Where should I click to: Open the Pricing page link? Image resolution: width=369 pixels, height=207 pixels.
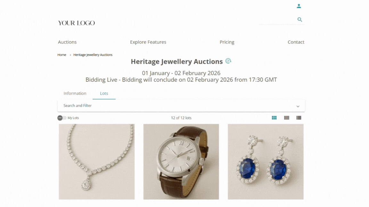click(227, 42)
